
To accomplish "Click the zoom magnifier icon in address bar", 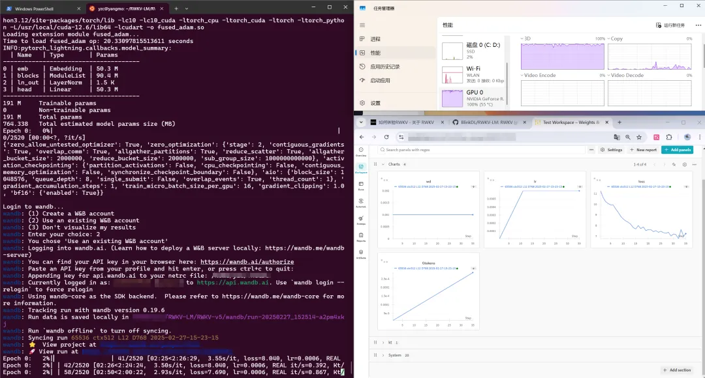I will (x=628, y=137).
